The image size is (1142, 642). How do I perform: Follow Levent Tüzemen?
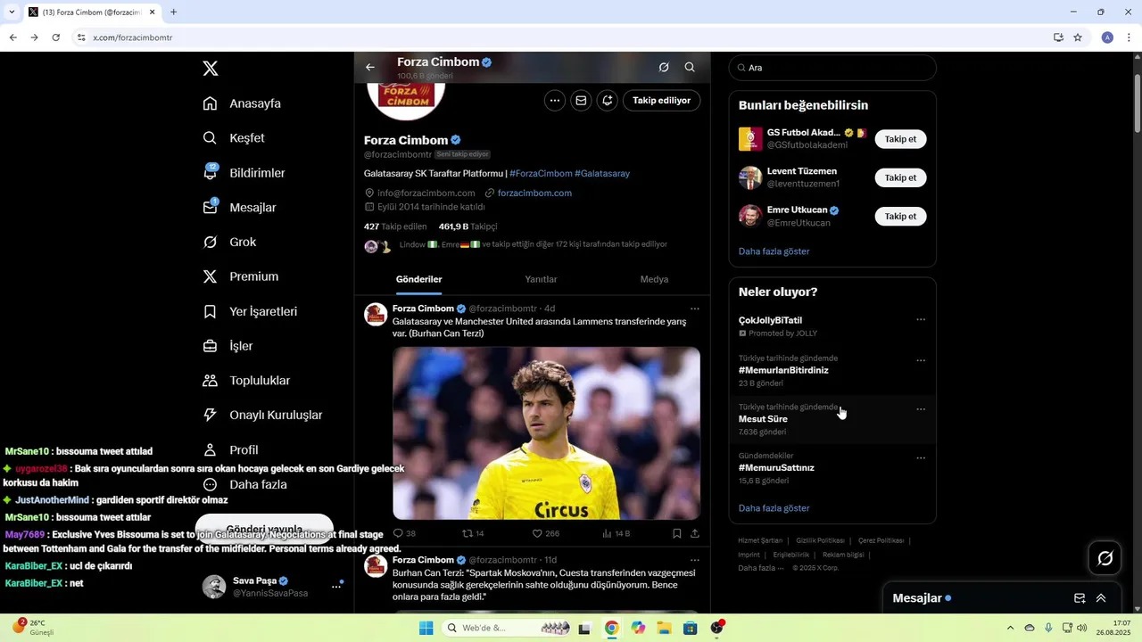coord(900,177)
